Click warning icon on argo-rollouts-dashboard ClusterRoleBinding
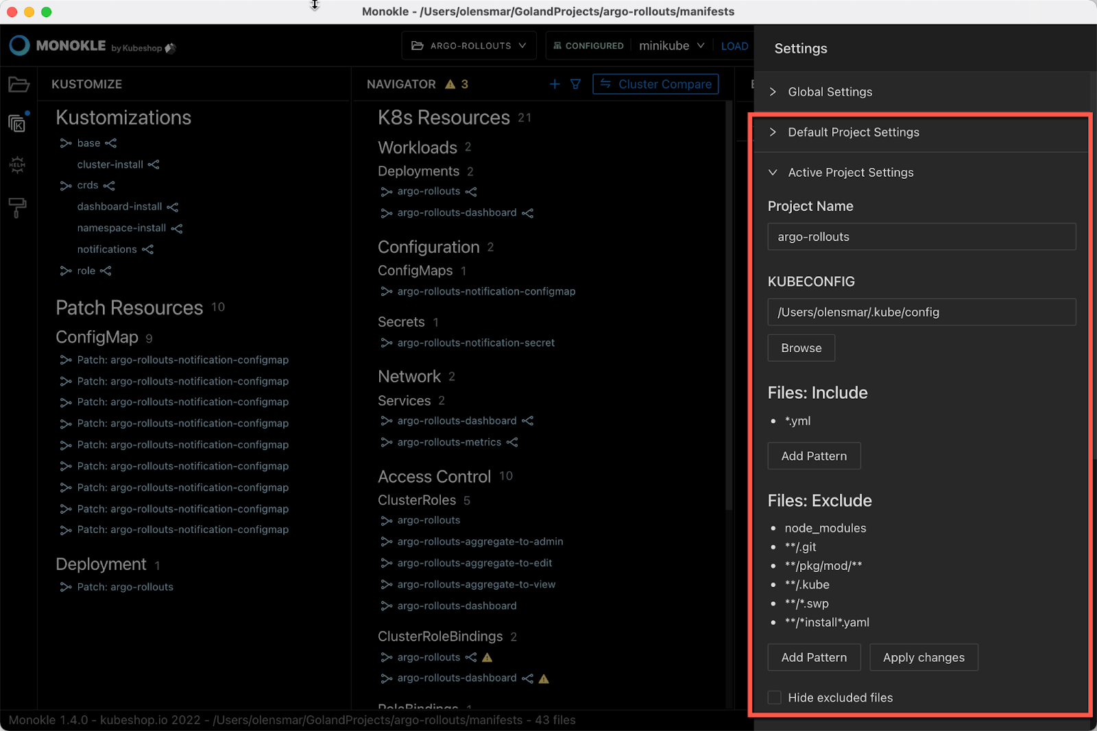 point(544,679)
